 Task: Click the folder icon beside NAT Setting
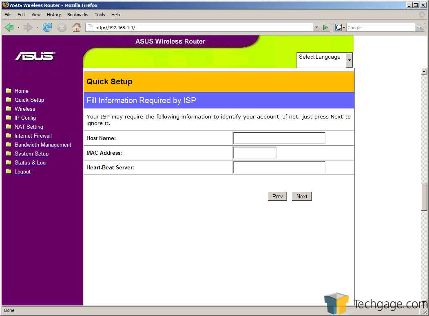point(9,127)
